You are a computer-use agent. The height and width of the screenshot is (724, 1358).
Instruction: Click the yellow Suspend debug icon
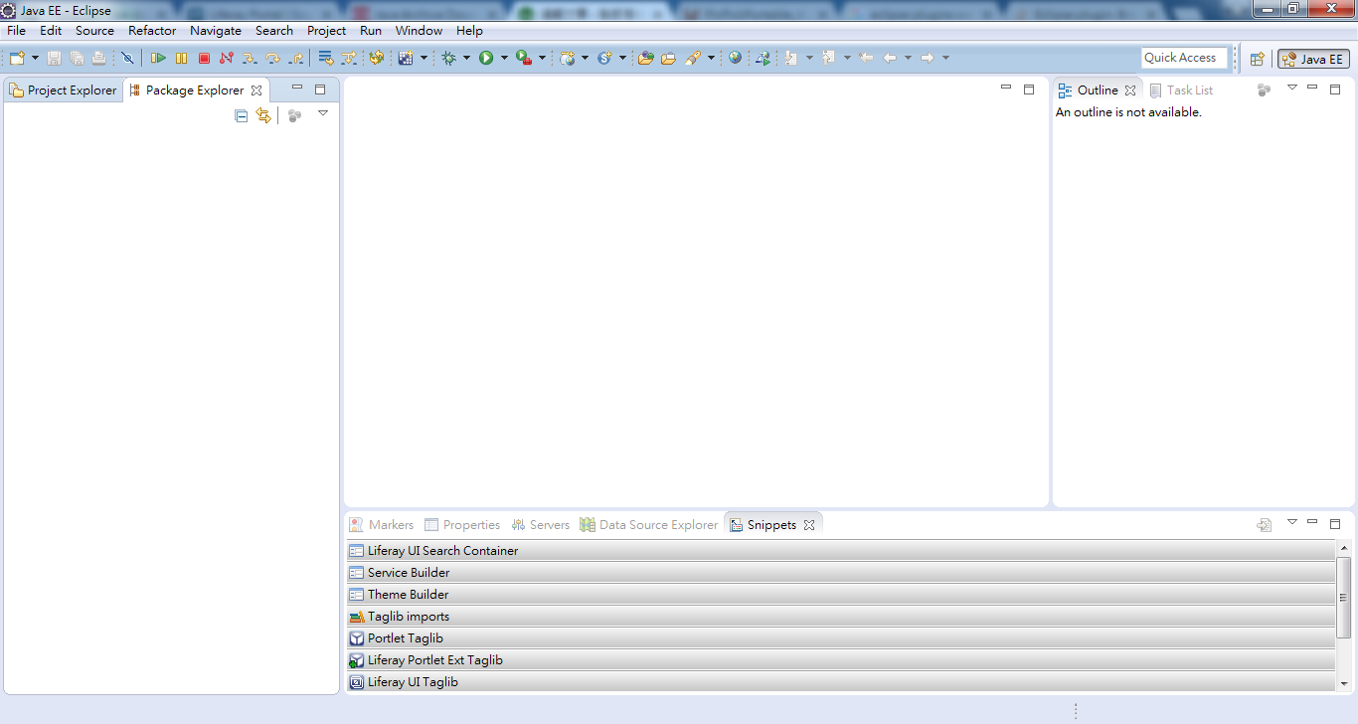coord(181,58)
